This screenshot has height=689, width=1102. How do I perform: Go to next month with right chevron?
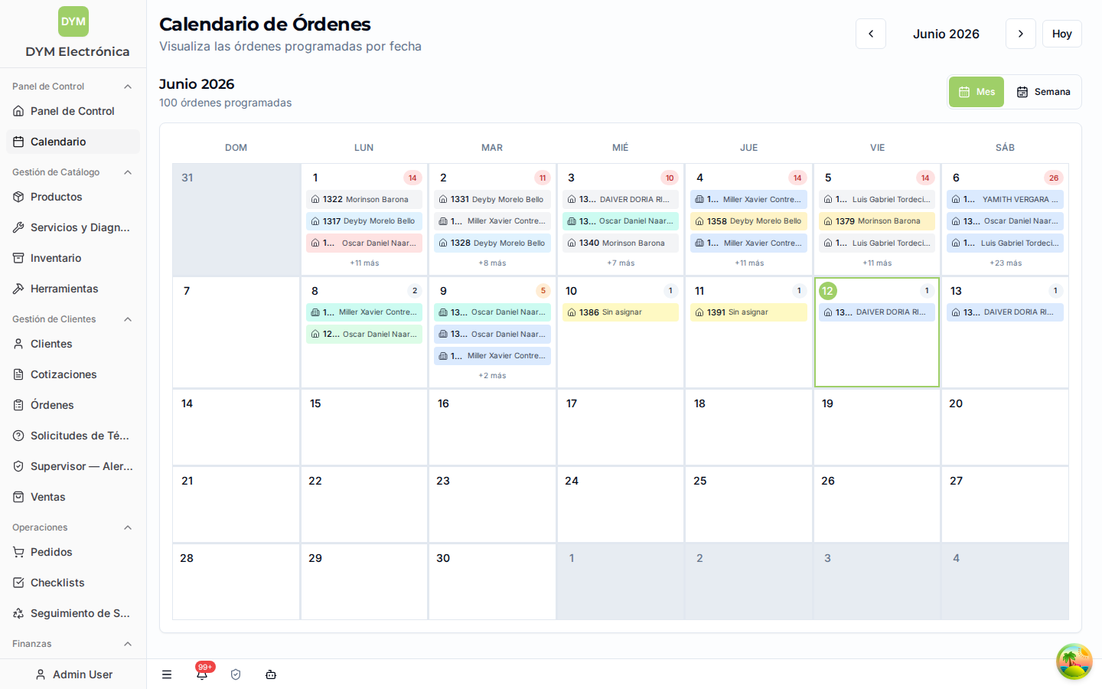pyautogui.click(x=1021, y=34)
